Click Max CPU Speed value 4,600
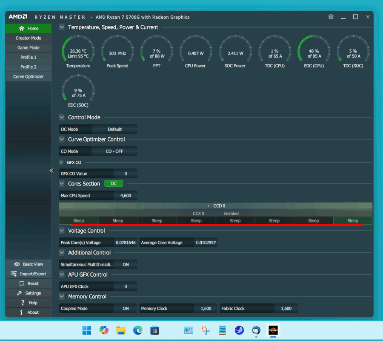The width and height of the screenshot is (383, 341). [x=126, y=196]
